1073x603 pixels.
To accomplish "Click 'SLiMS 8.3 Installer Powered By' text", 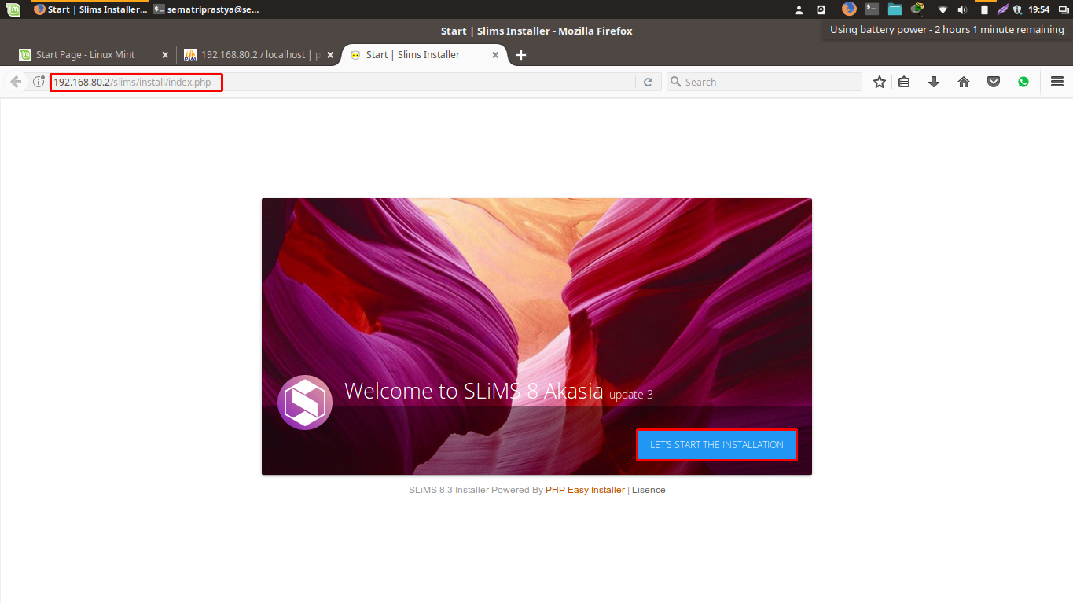I will coord(476,490).
